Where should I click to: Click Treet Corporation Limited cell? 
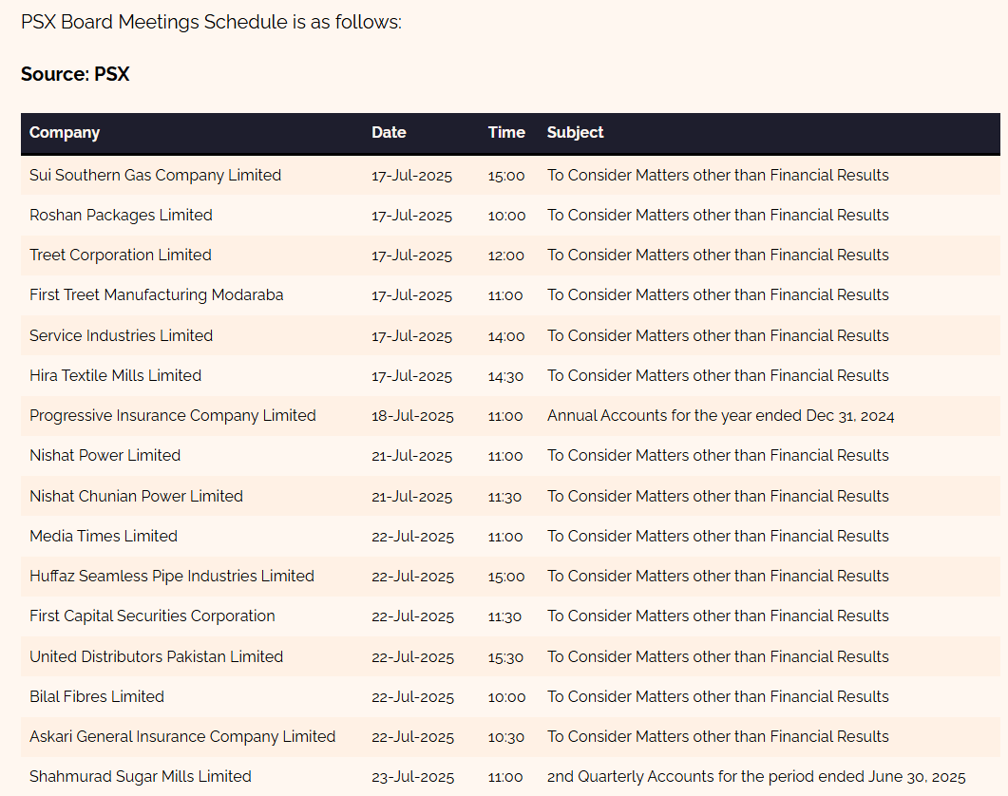[121, 255]
